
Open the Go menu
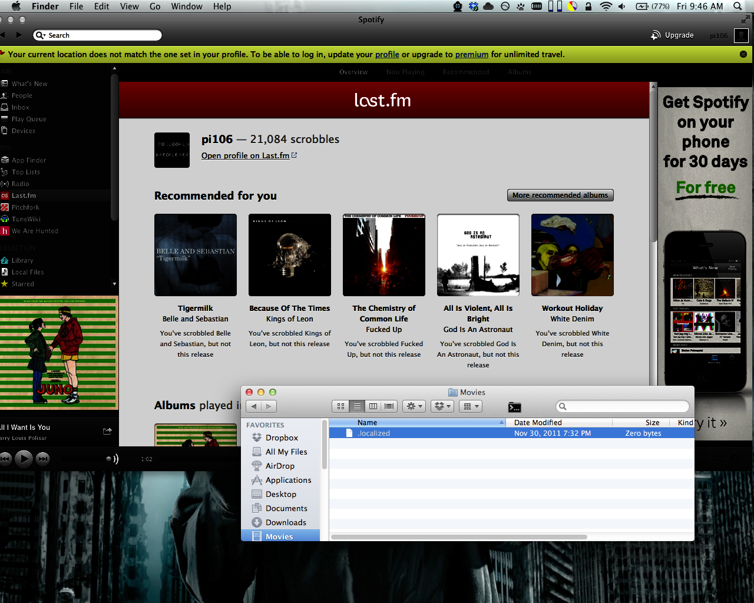coord(155,6)
